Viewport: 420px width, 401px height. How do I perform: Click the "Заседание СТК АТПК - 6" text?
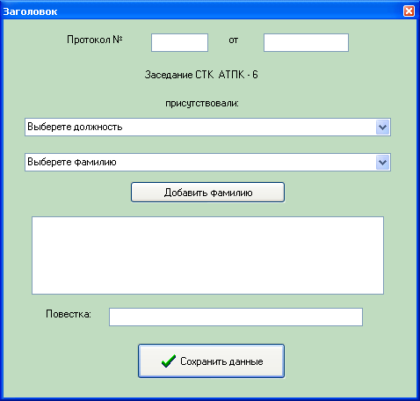[201, 75]
